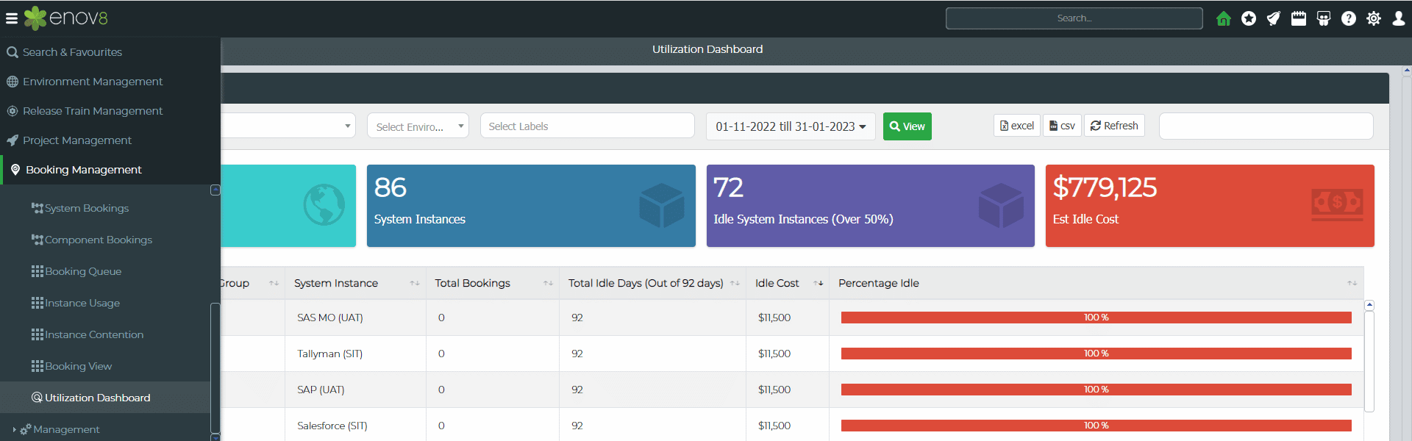
Task: Open the Select Environment dropdown
Action: click(x=418, y=126)
